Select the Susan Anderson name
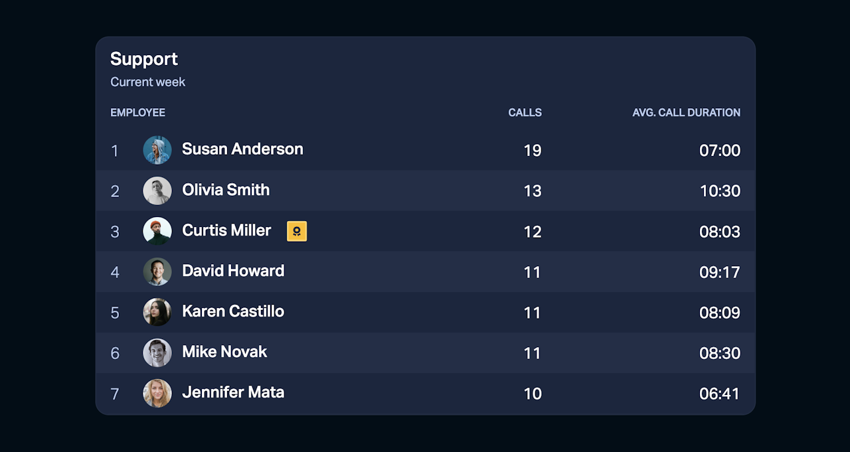The width and height of the screenshot is (850, 452). (x=242, y=149)
